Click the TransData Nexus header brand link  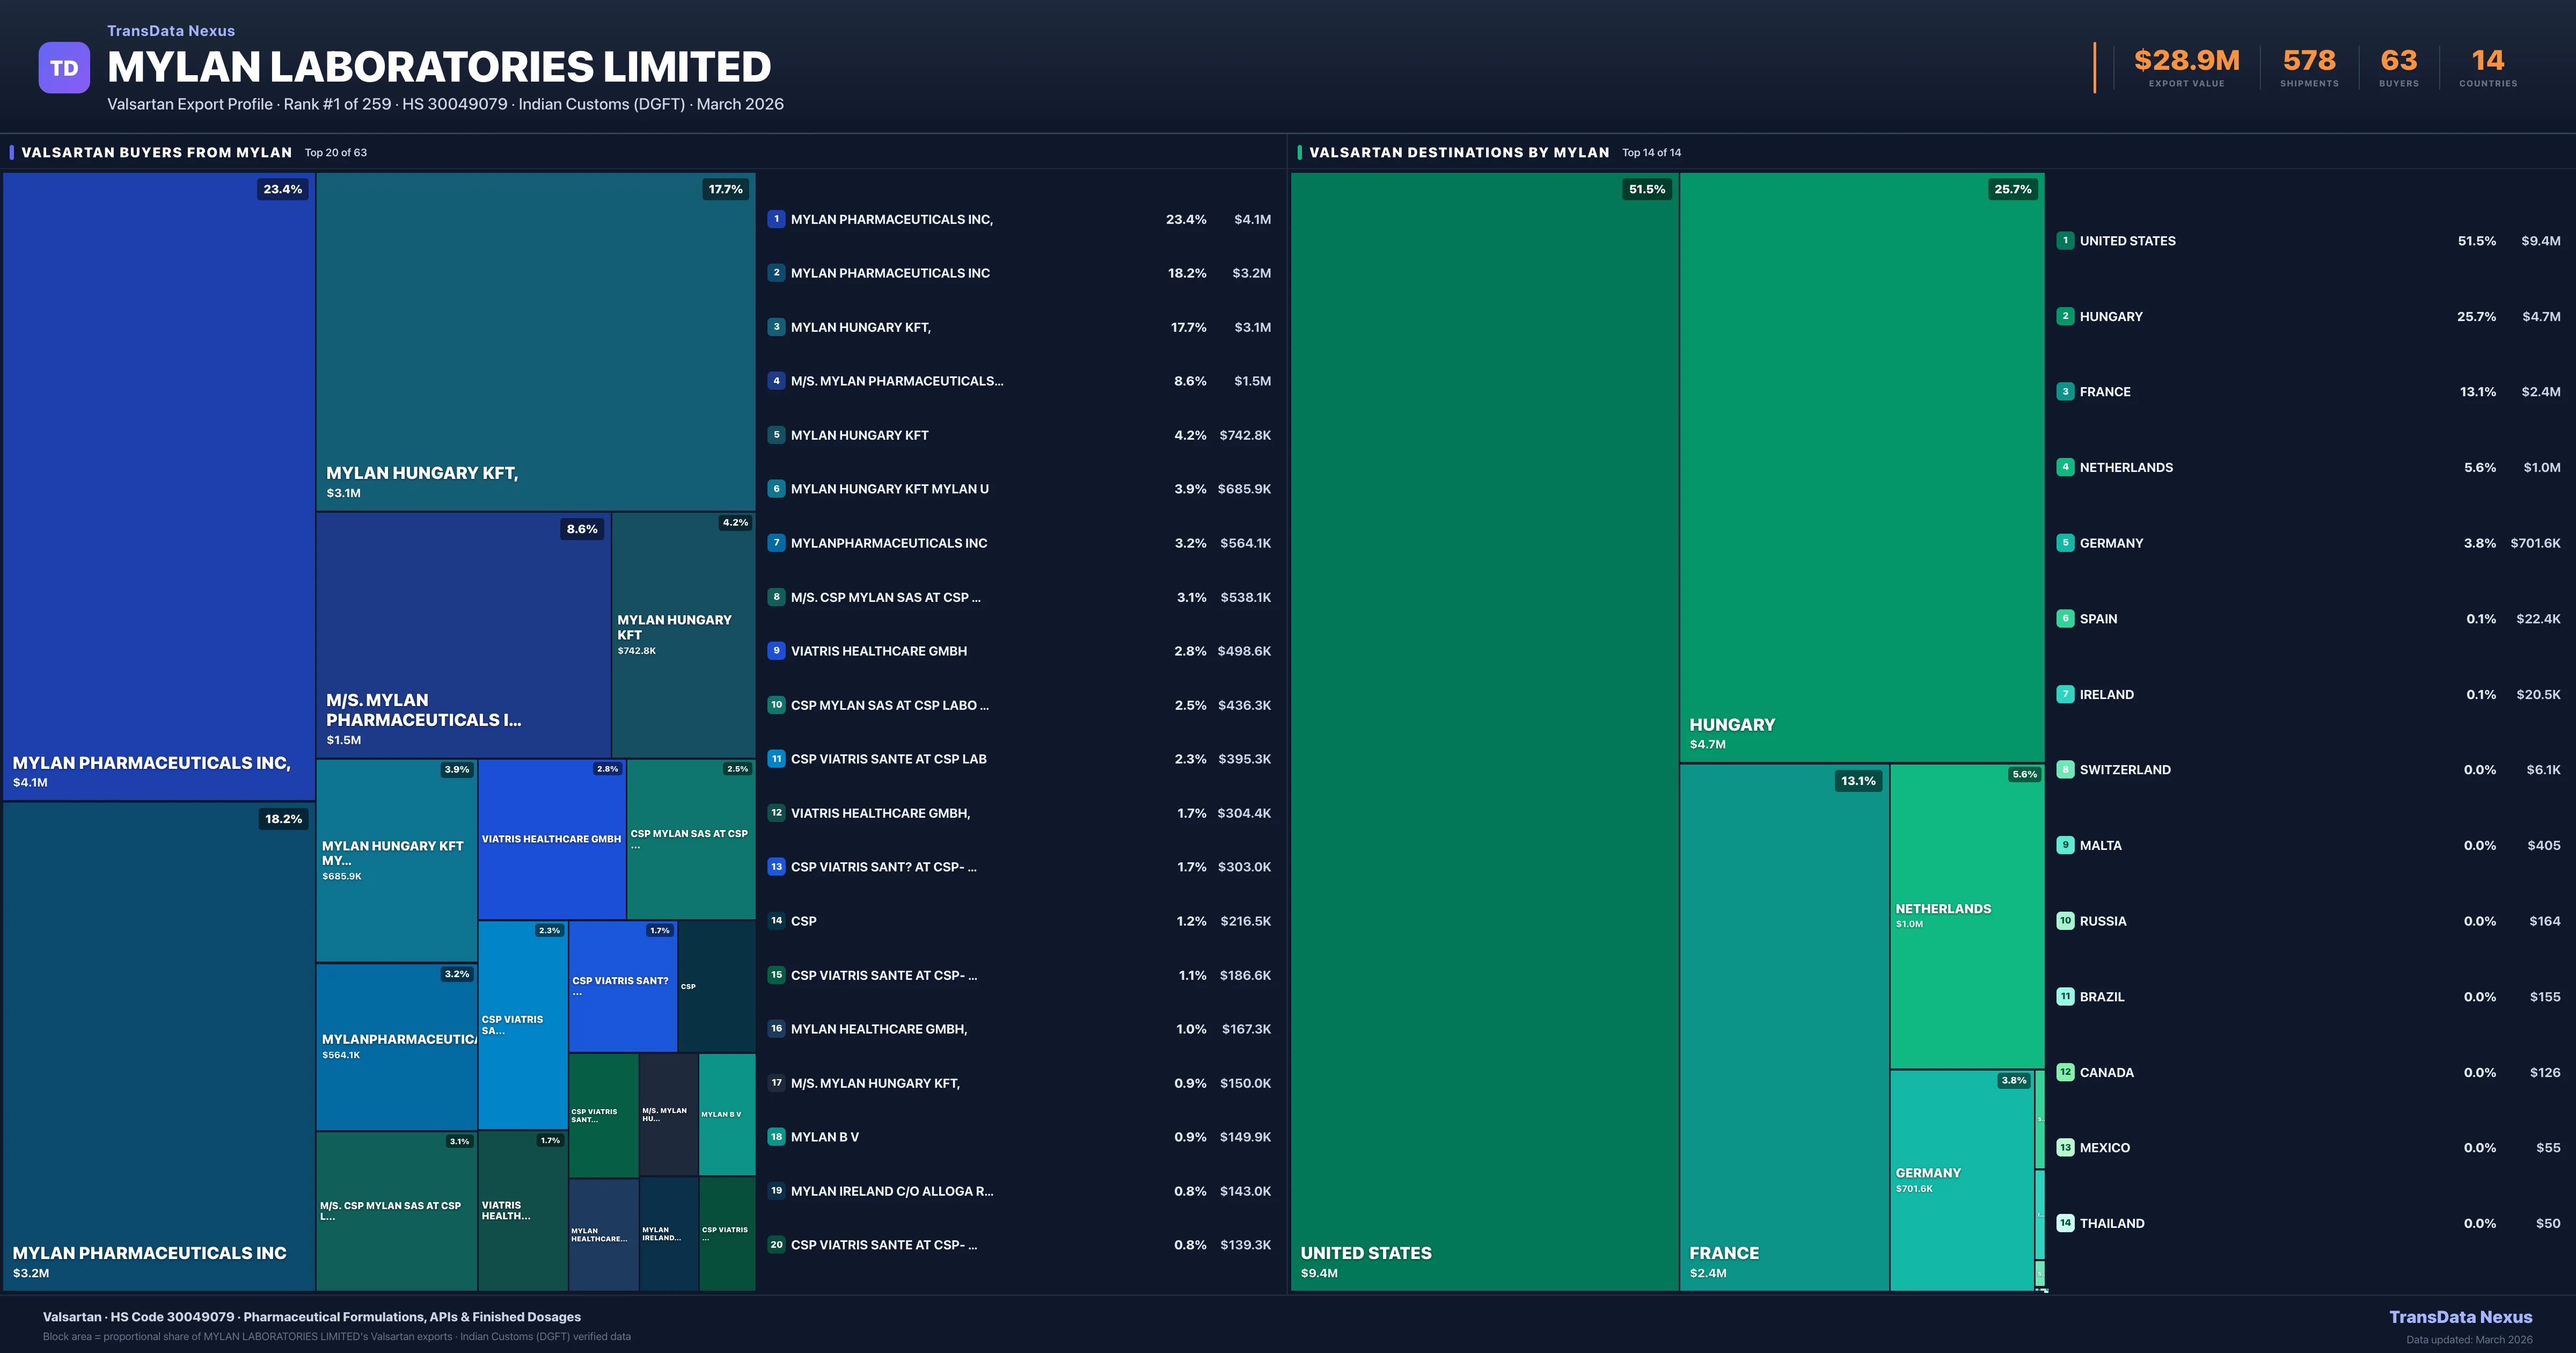pos(171,31)
